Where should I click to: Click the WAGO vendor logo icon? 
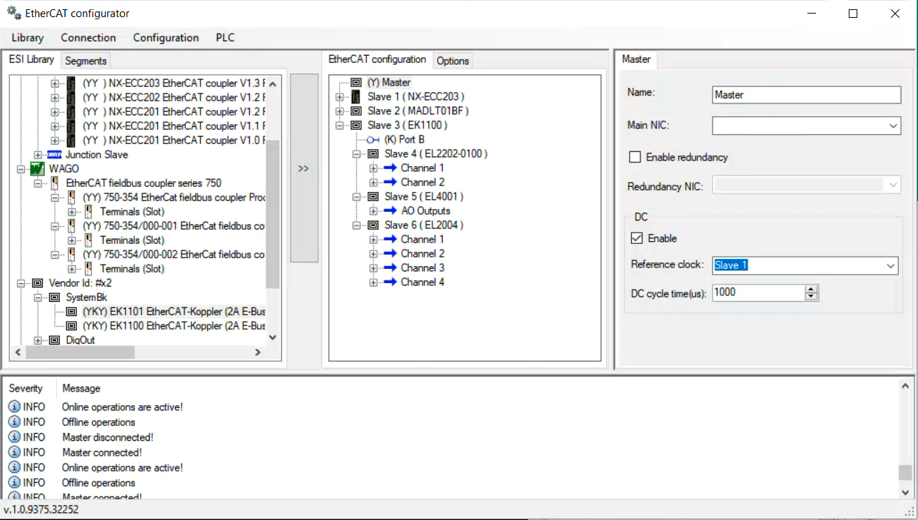point(37,169)
